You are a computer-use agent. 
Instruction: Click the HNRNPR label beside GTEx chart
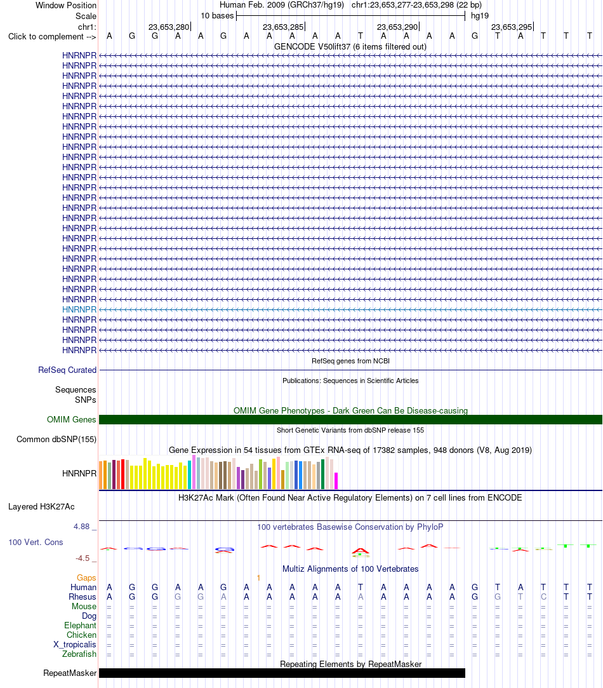79,473
